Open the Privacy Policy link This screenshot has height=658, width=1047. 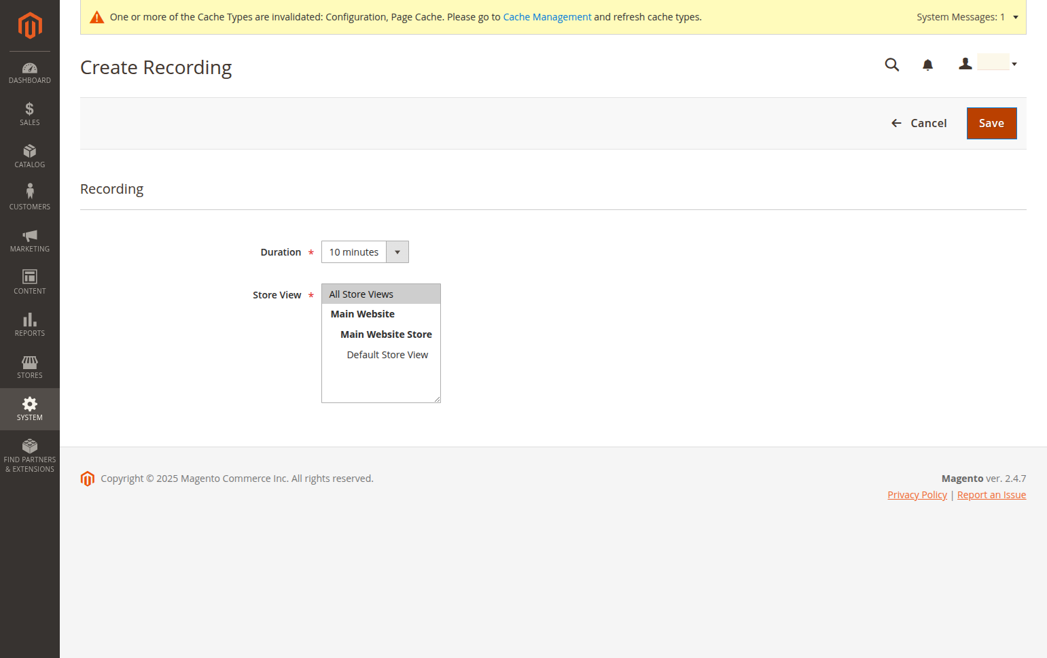coord(917,495)
